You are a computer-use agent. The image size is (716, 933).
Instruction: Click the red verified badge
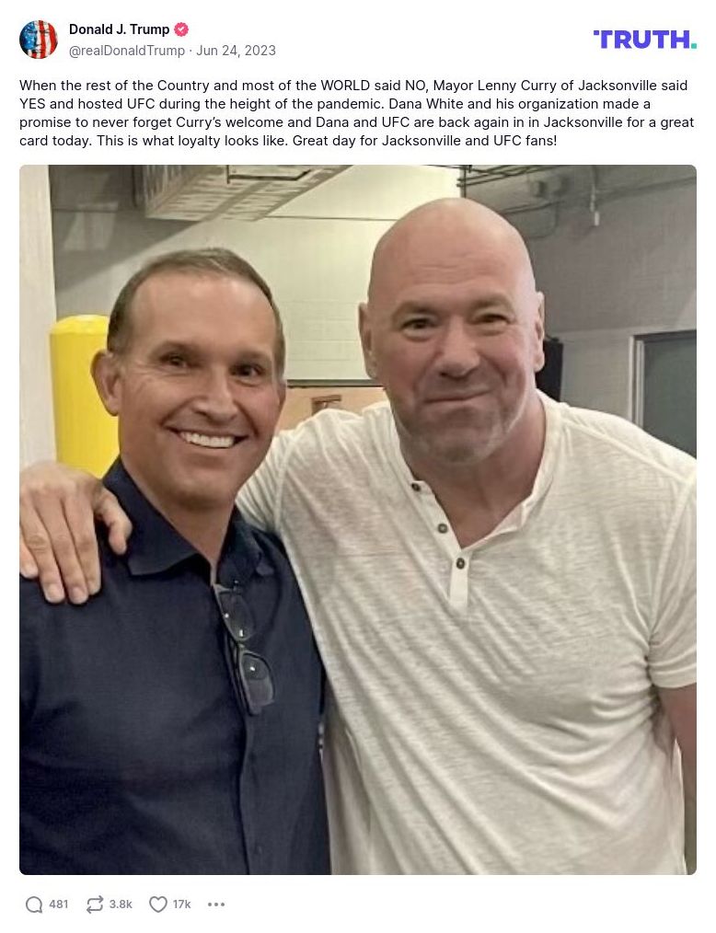coord(181,29)
